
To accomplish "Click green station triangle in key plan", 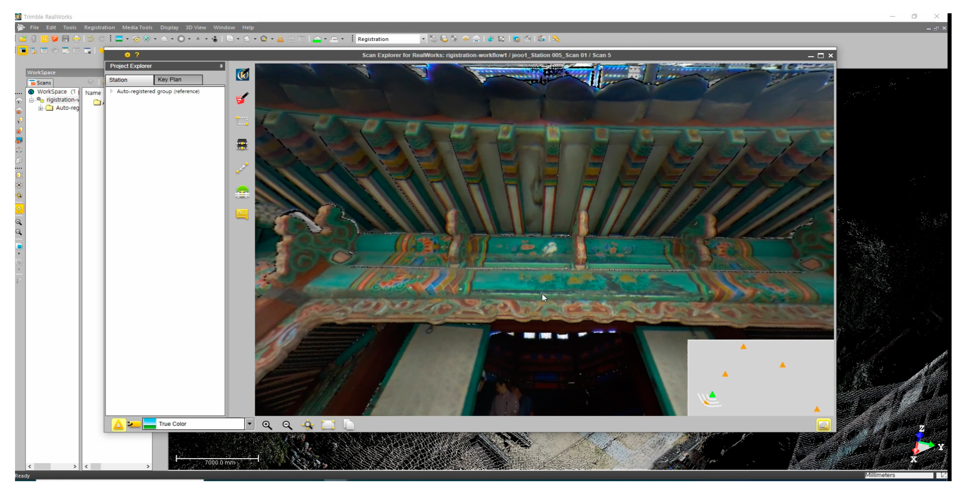I will point(712,395).
